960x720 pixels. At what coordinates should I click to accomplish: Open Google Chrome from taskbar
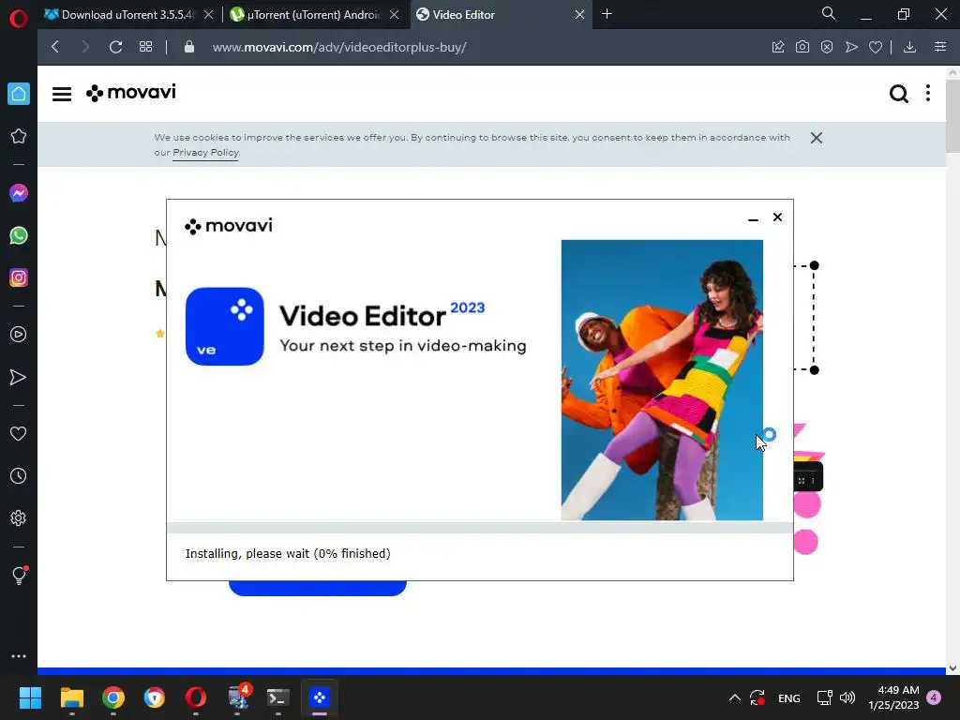(x=113, y=697)
